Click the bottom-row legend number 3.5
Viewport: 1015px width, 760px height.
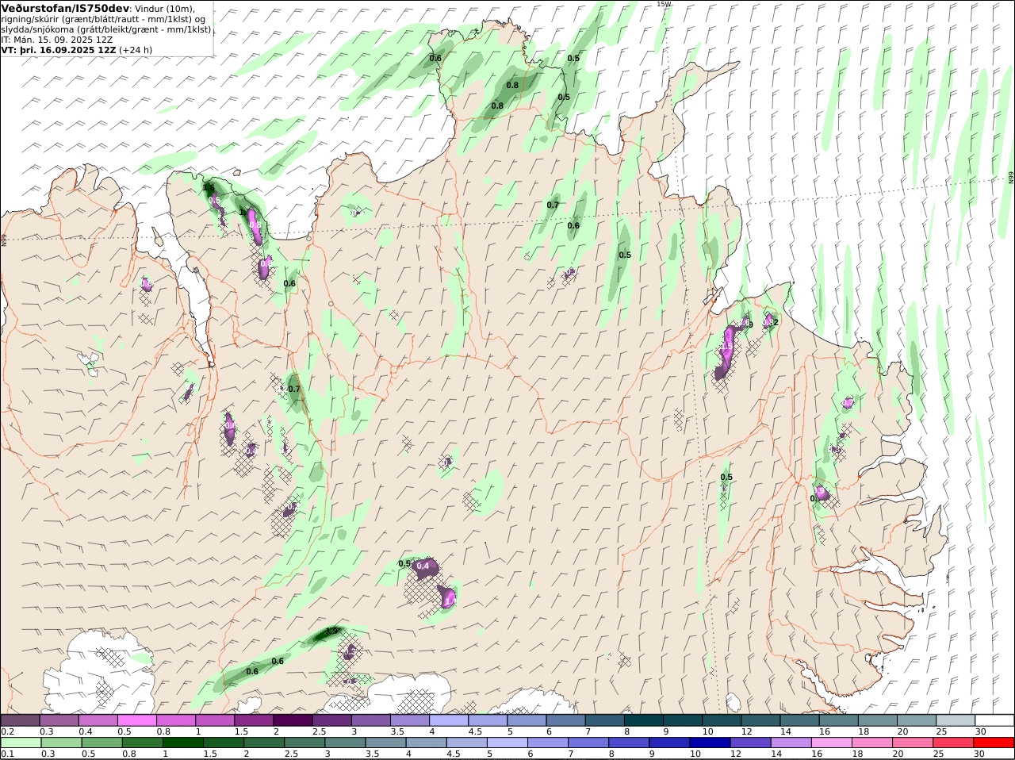tap(372, 754)
